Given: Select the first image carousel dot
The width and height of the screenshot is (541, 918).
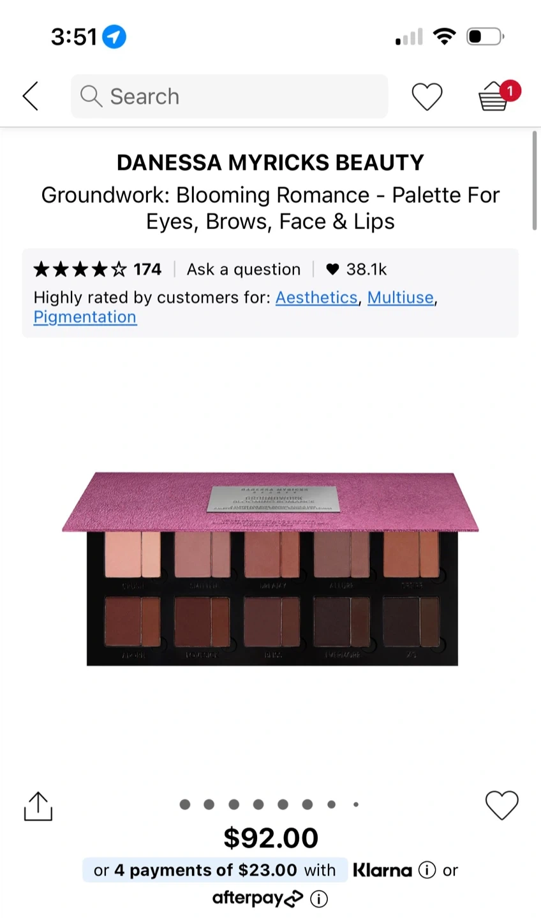Looking at the screenshot, I should 185,805.
